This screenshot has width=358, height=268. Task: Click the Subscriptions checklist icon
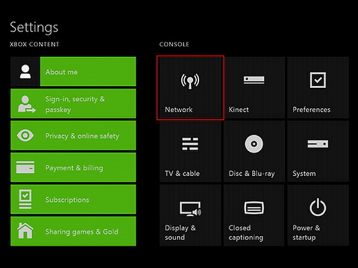click(x=25, y=199)
